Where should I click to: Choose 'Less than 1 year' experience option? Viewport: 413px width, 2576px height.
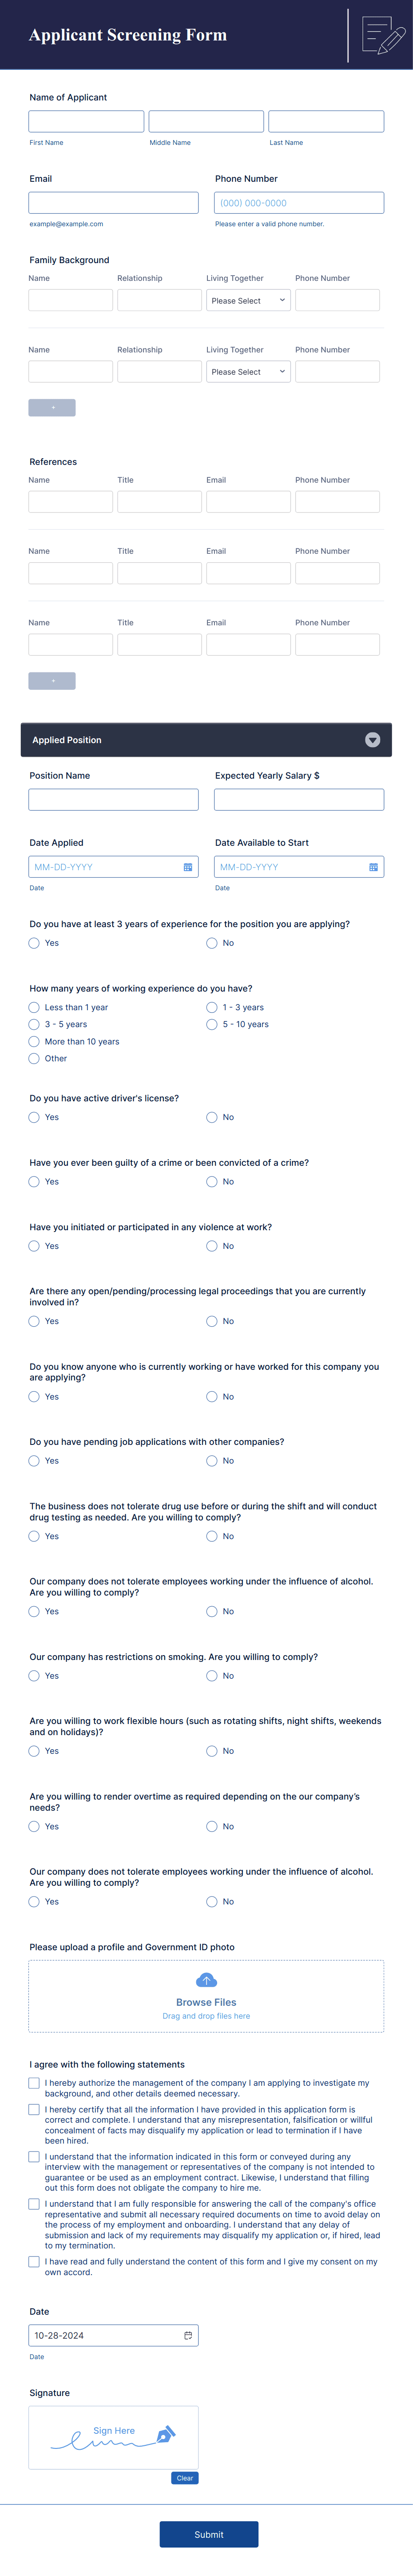pyautogui.click(x=34, y=1007)
